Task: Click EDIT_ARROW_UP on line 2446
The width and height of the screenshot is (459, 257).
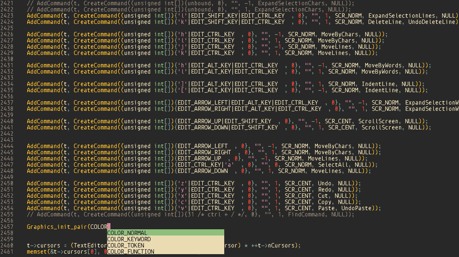Action: pos(199,159)
